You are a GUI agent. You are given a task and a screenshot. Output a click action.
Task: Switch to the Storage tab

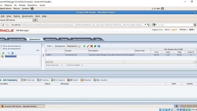[64, 39]
